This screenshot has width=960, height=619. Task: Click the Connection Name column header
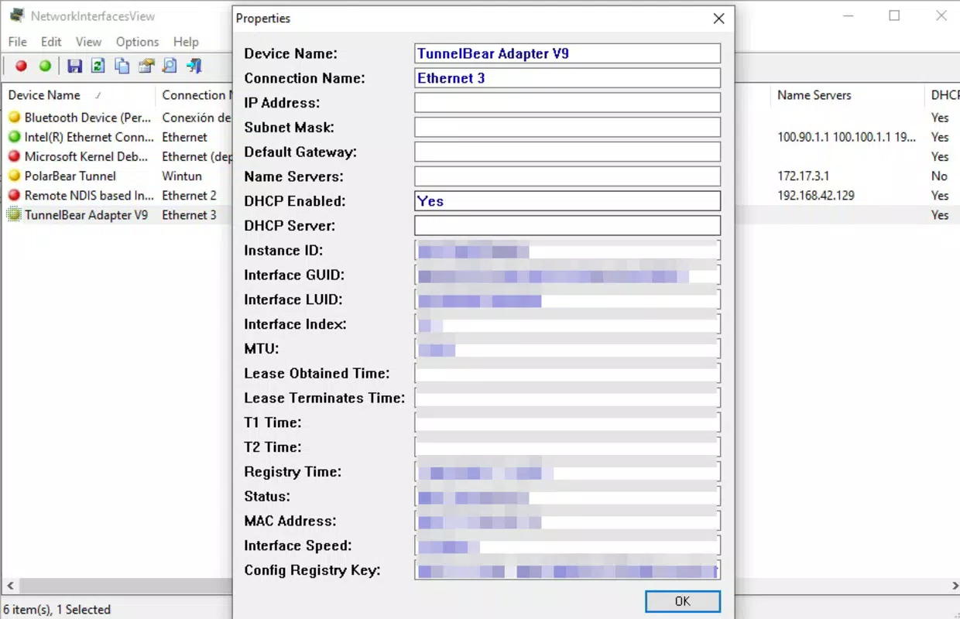click(194, 95)
